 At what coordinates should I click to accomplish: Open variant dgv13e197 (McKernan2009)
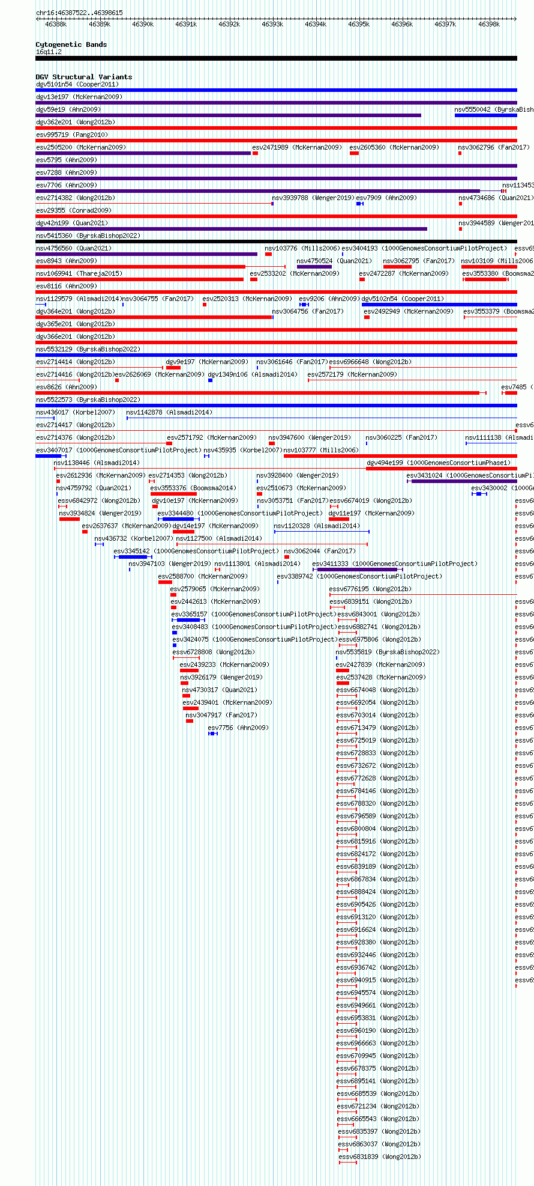(79, 97)
